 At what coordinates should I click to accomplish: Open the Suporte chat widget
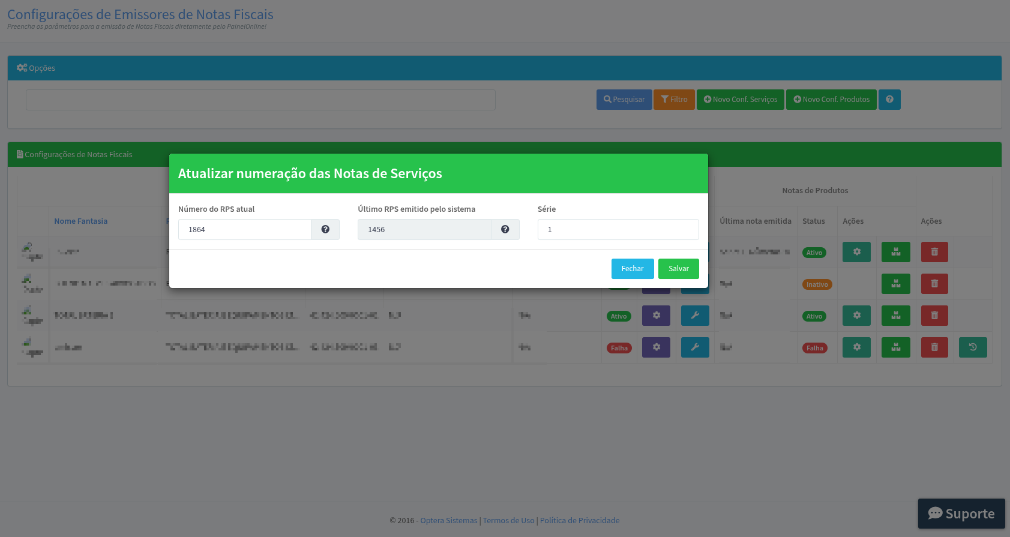[x=961, y=514]
